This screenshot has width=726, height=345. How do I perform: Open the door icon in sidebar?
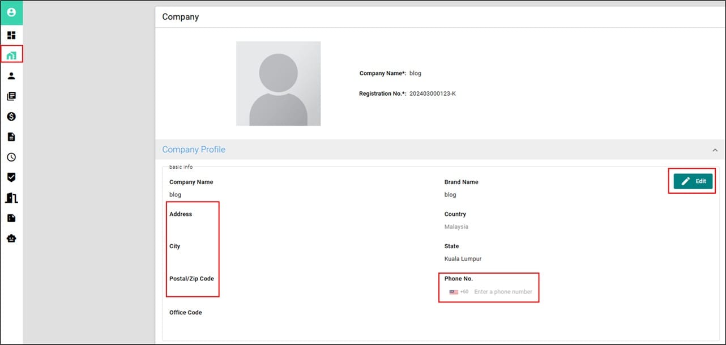[11, 198]
